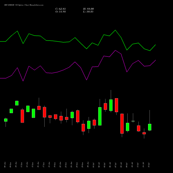173x173 pixels.
Task: Click the 24 Jun date label
Action: 71,165
